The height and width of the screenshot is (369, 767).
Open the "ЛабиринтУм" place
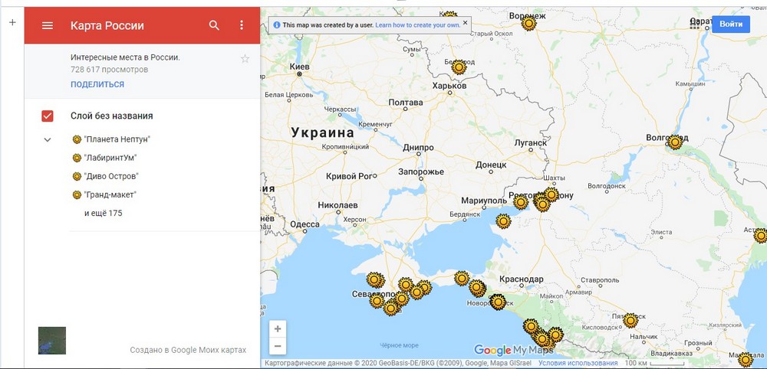point(110,158)
